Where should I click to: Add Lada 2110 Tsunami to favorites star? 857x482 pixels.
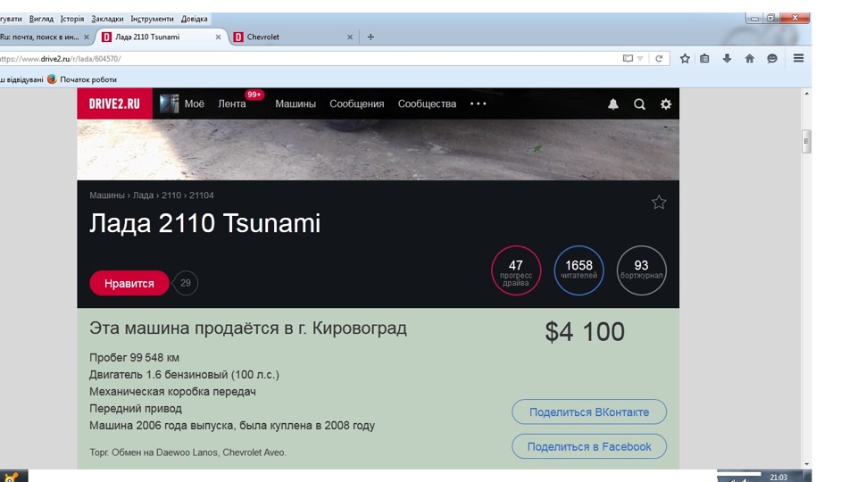click(x=659, y=203)
